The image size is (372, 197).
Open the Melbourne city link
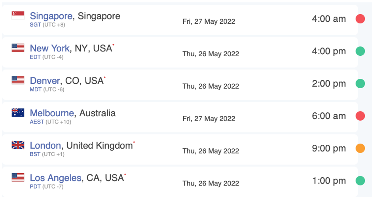[x=52, y=113]
